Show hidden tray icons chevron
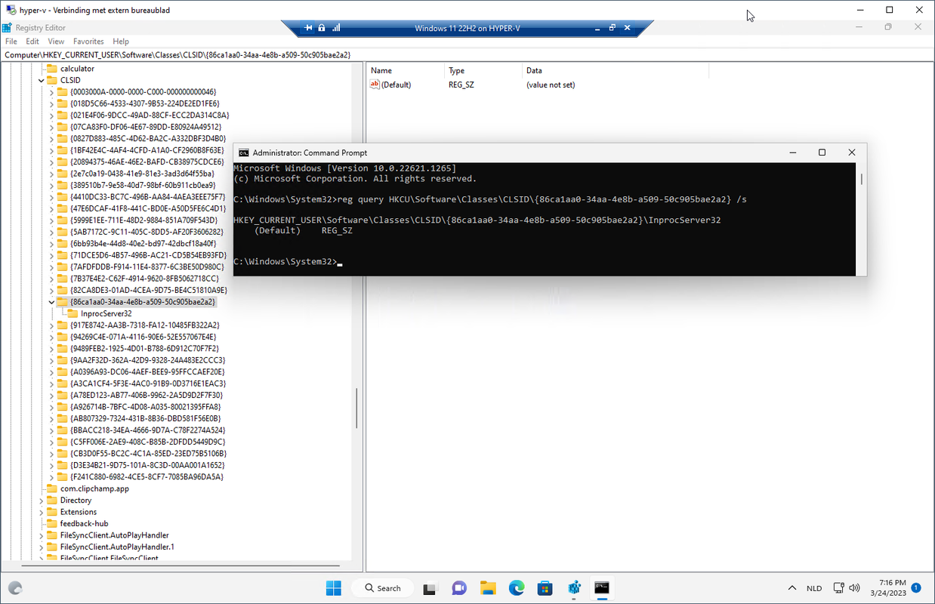Screen dimensions: 935x604 pyautogui.click(x=792, y=588)
